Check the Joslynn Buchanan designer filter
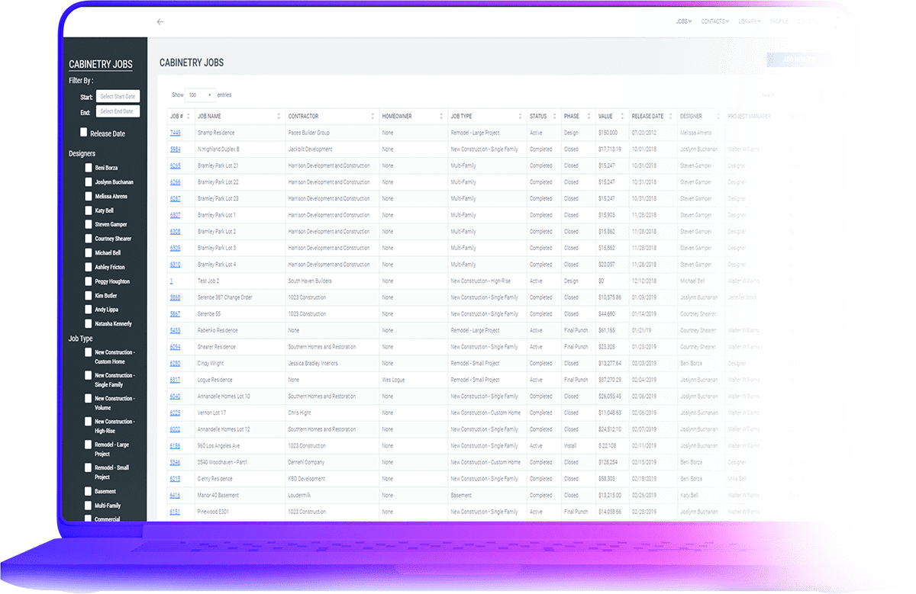This screenshot has height=594, width=916. coord(89,182)
